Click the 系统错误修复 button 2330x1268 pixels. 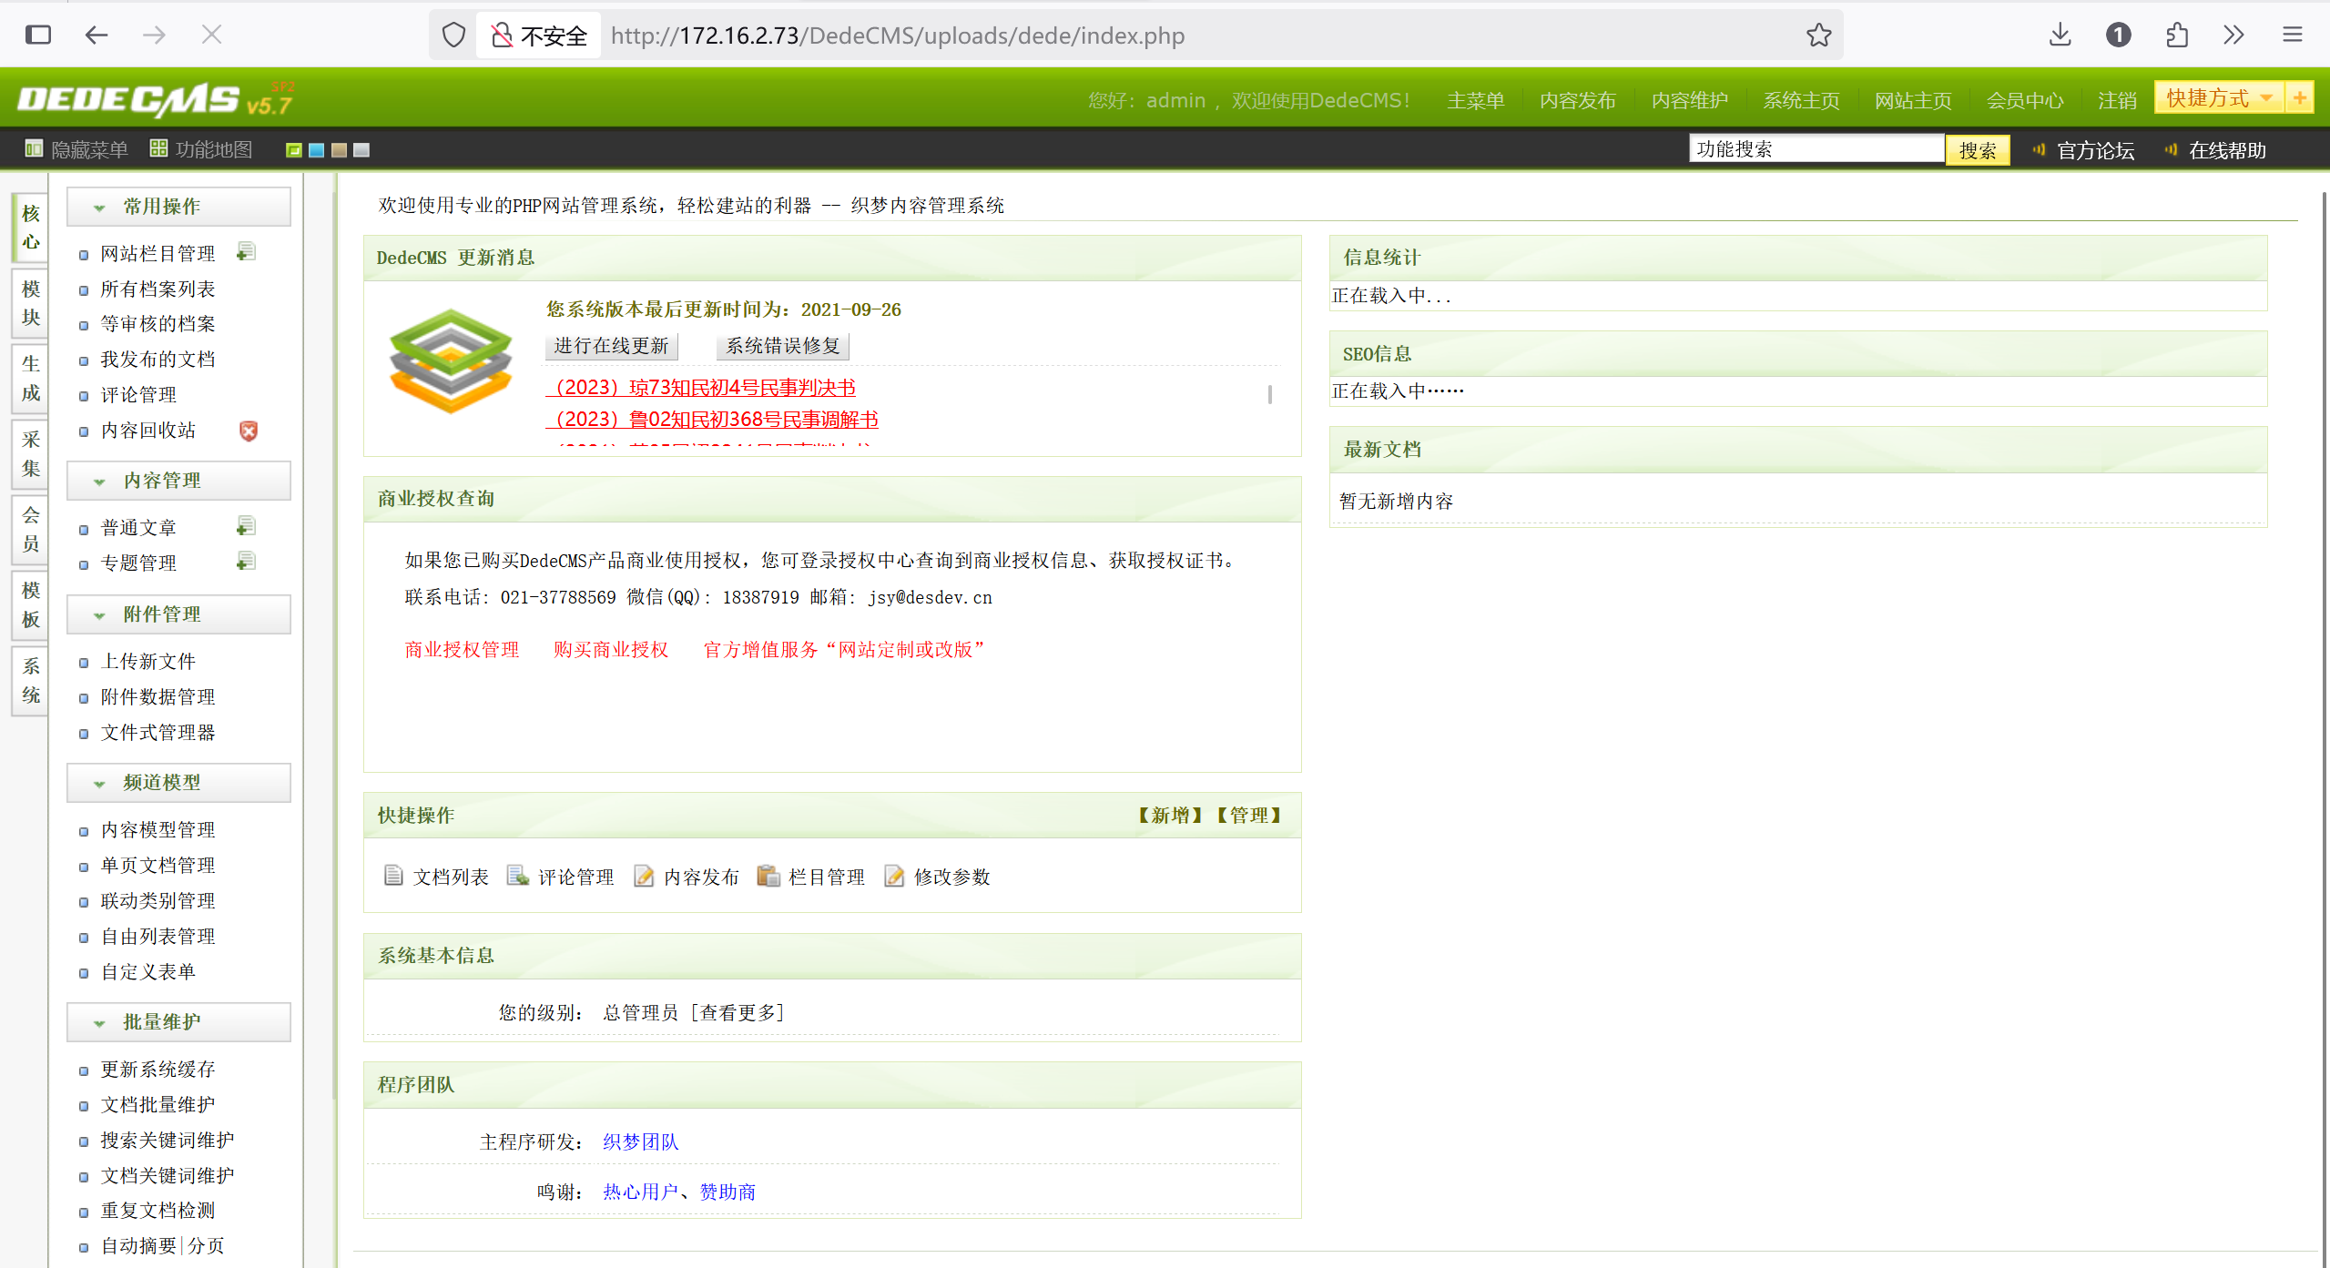[783, 346]
